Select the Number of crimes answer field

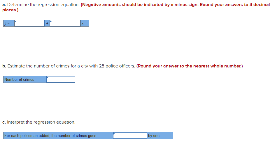[x=61, y=79]
